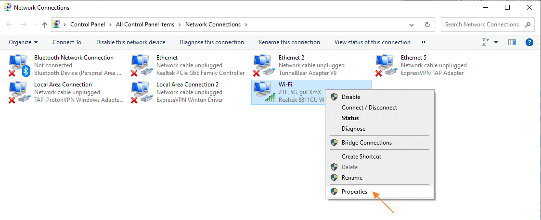Show the preview pane icon

[x=512, y=42]
